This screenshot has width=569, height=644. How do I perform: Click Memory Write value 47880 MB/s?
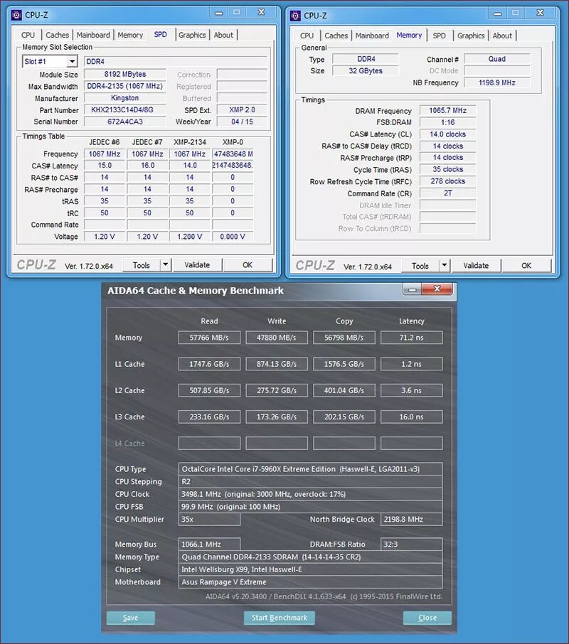tap(277, 338)
